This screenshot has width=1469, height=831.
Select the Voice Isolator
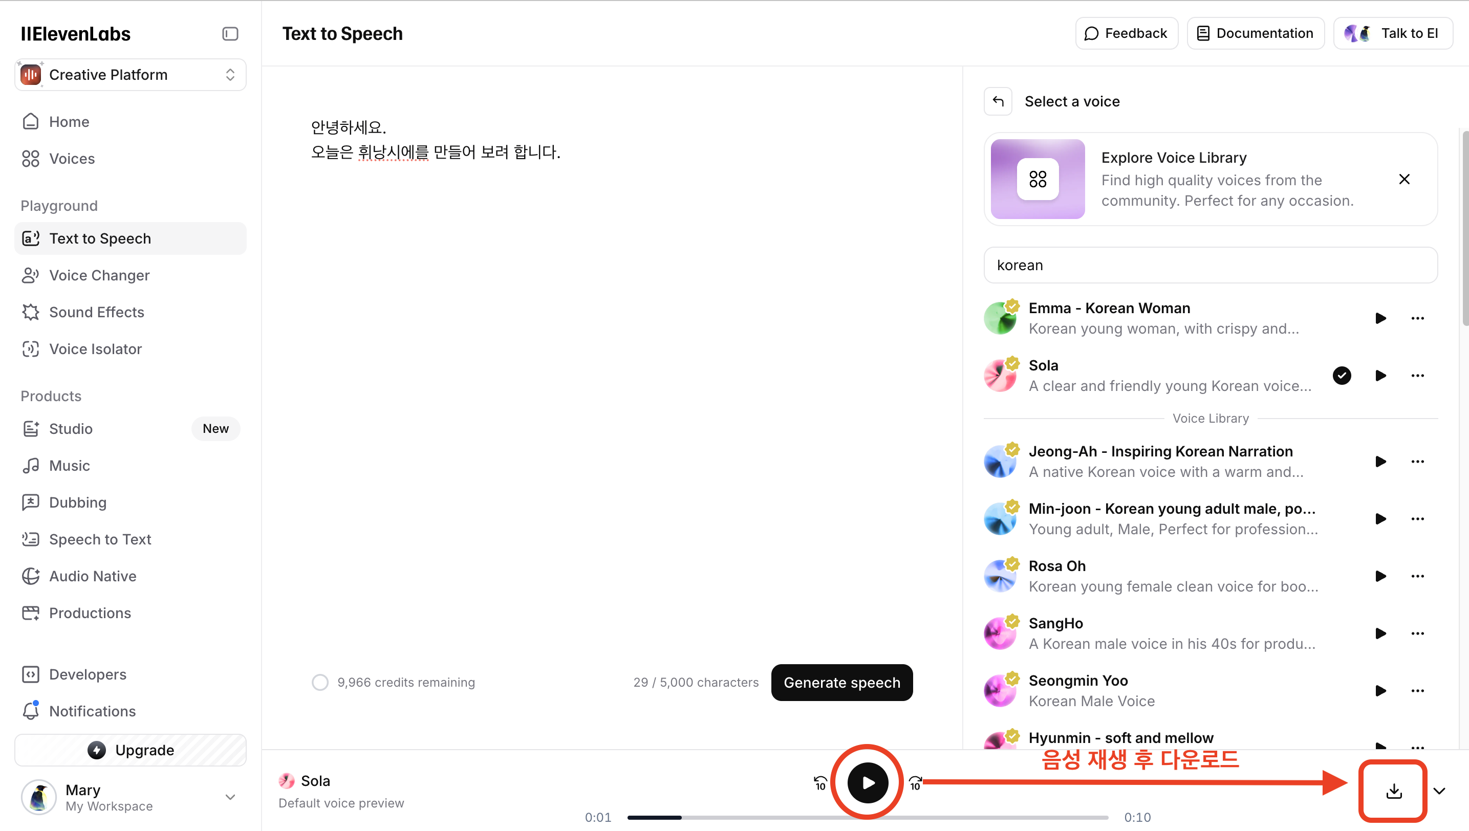(x=95, y=349)
